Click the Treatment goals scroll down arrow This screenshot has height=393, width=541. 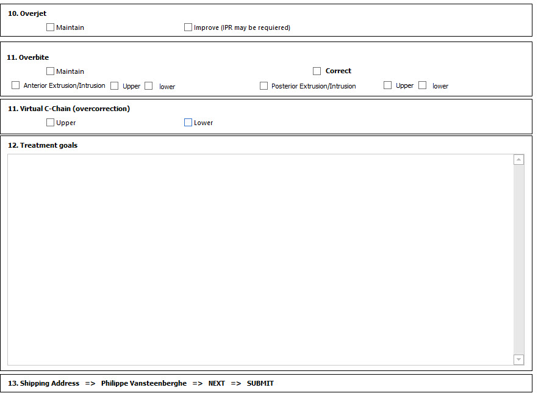[x=519, y=359]
